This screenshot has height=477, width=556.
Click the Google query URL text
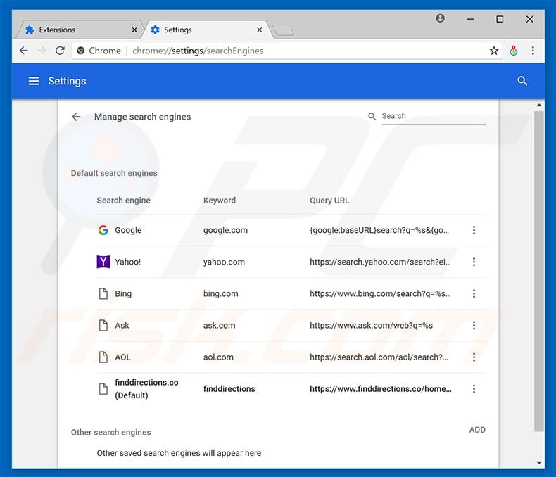point(379,230)
